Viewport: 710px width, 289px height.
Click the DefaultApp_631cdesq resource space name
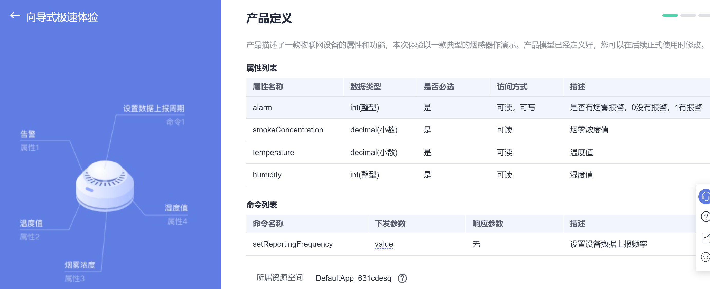[x=353, y=278]
